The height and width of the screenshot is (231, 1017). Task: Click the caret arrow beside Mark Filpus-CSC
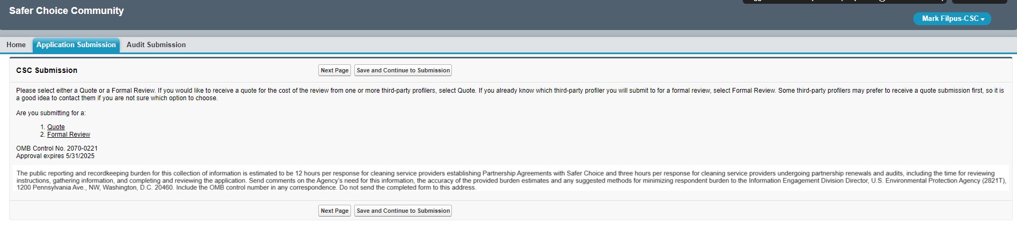(x=983, y=19)
